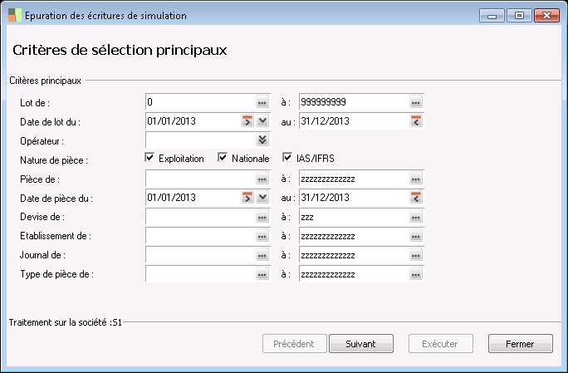Image resolution: width=568 pixels, height=373 pixels.
Task: Open lookup for 'Type de pièce de' start field
Action: point(262,274)
